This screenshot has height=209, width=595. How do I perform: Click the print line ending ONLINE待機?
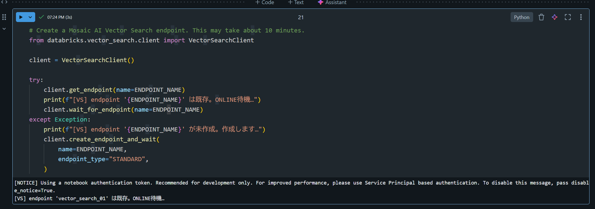tap(152, 100)
